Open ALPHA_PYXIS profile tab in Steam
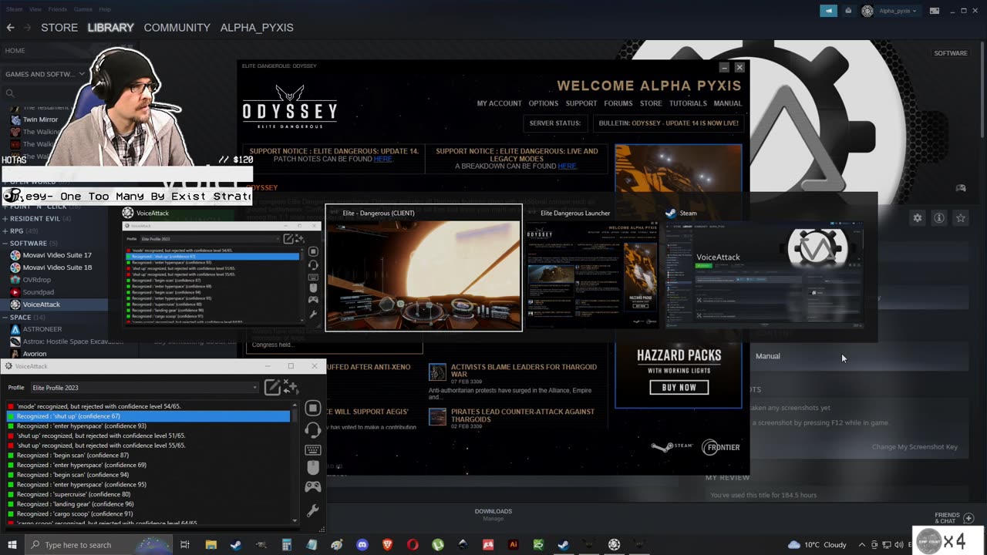Screen dimensions: 987x555 click(x=257, y=27)
